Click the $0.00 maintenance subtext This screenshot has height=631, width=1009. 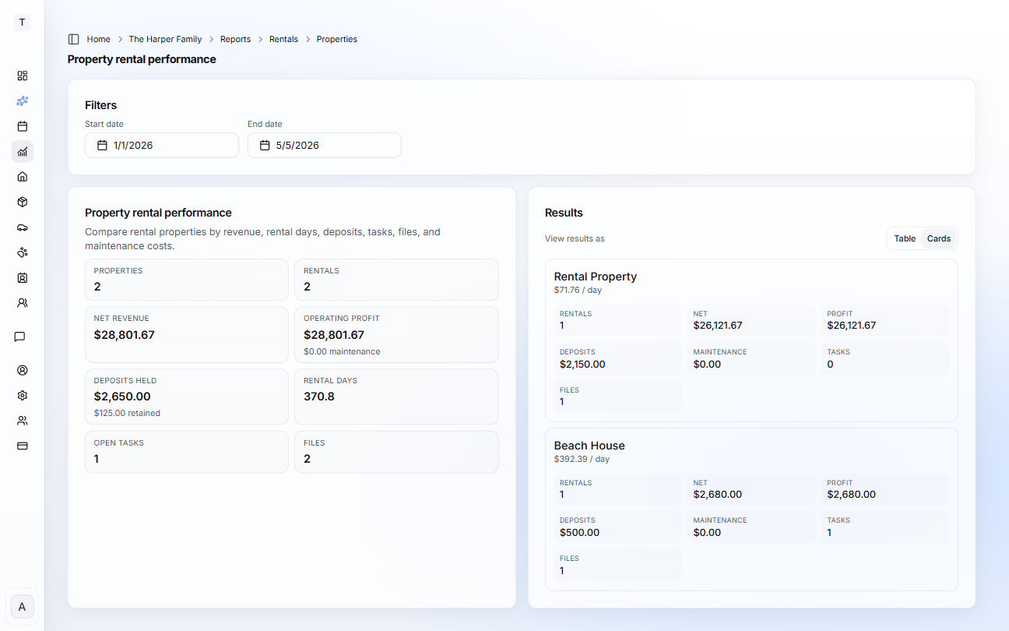coord(342,351)
